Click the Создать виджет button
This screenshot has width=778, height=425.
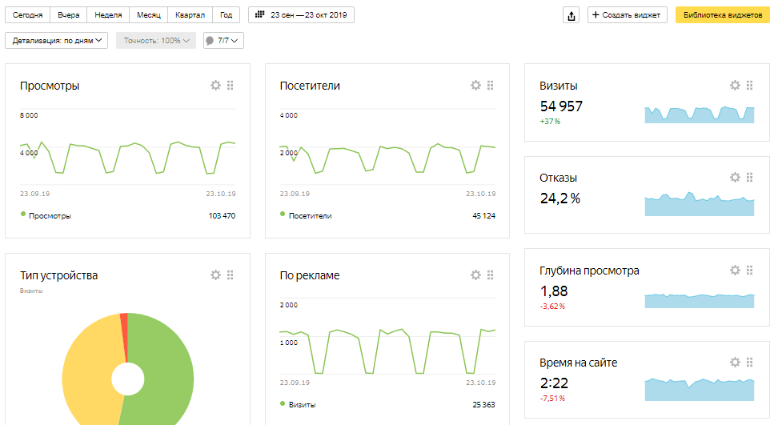pyautogui.click(x=628, y=15)
